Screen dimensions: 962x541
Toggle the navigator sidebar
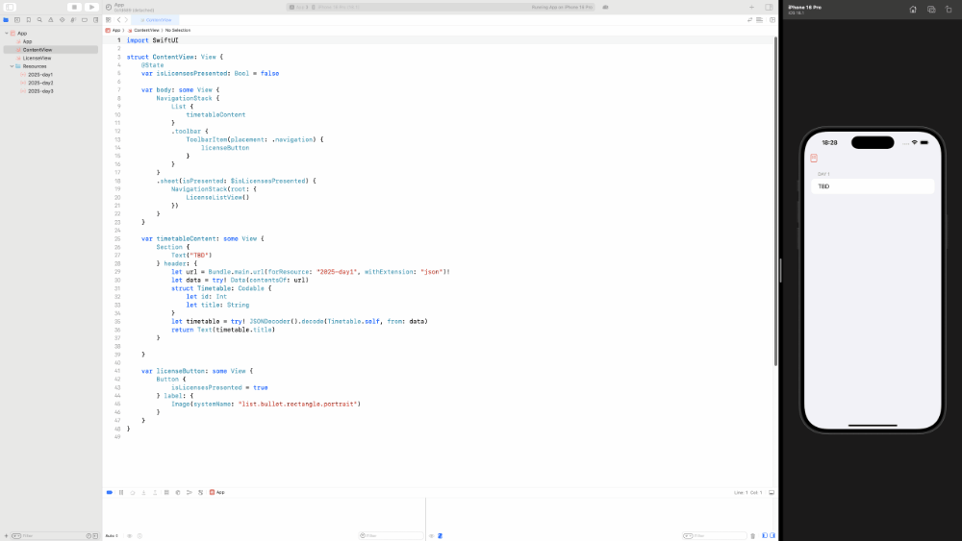point(10,8)
